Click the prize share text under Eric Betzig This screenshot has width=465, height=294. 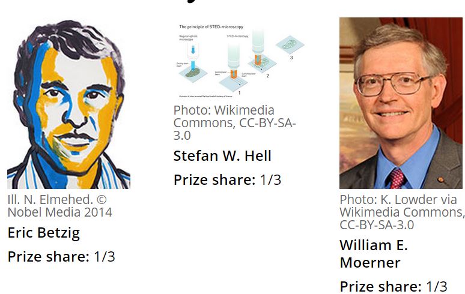(61, 257)
